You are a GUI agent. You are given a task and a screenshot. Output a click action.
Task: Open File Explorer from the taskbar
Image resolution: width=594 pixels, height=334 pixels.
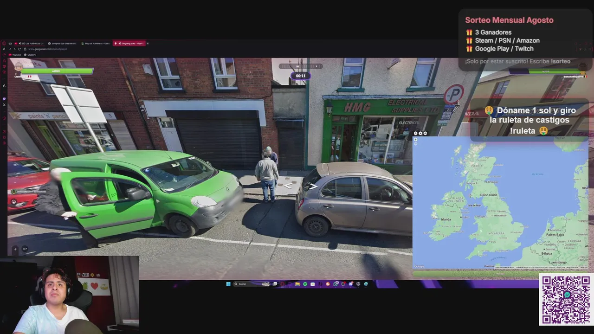pos(297,284)
